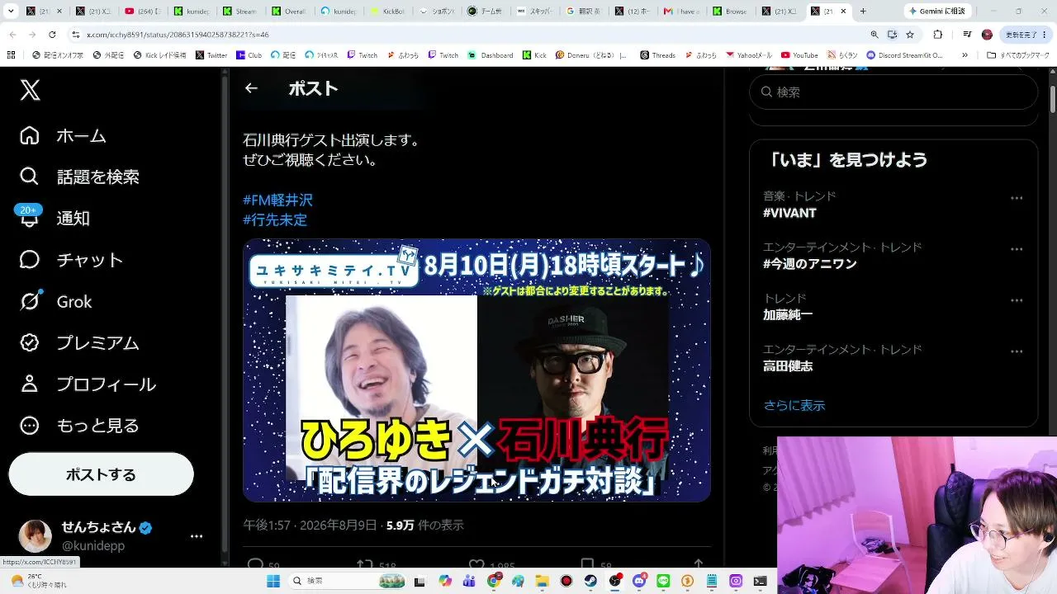
Task: Click the X 検索 search field
Action: click(893, 92)
